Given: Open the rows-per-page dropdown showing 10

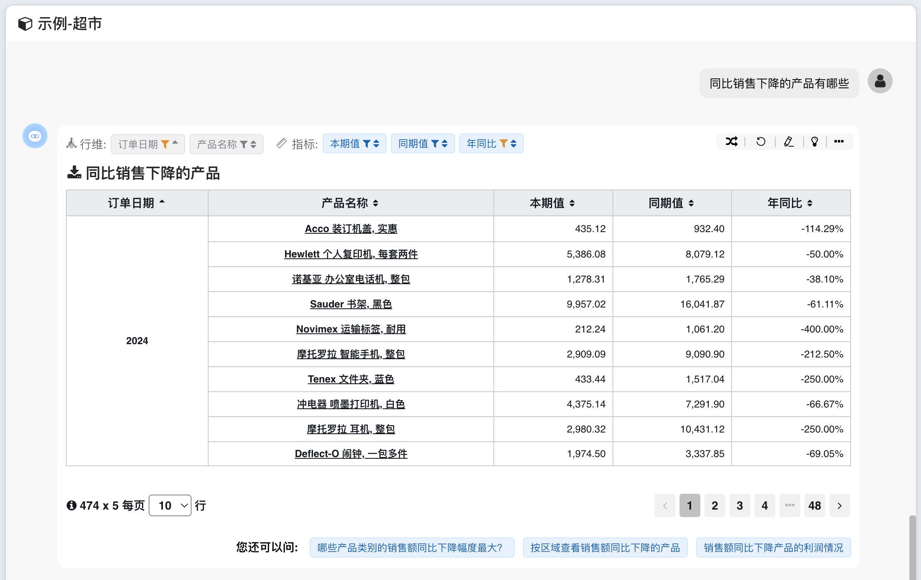Looking at the screenshot, I should pyautogui.click(x=170, y=505).
